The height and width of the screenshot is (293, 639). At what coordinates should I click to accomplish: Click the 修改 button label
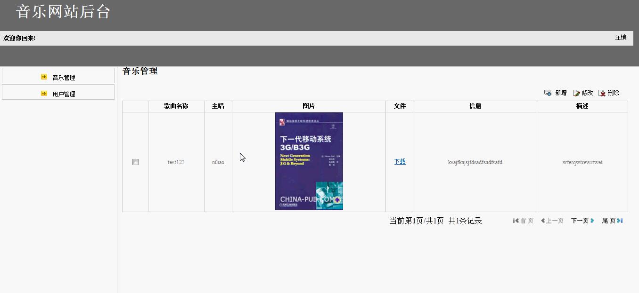(x=587, y=93)
